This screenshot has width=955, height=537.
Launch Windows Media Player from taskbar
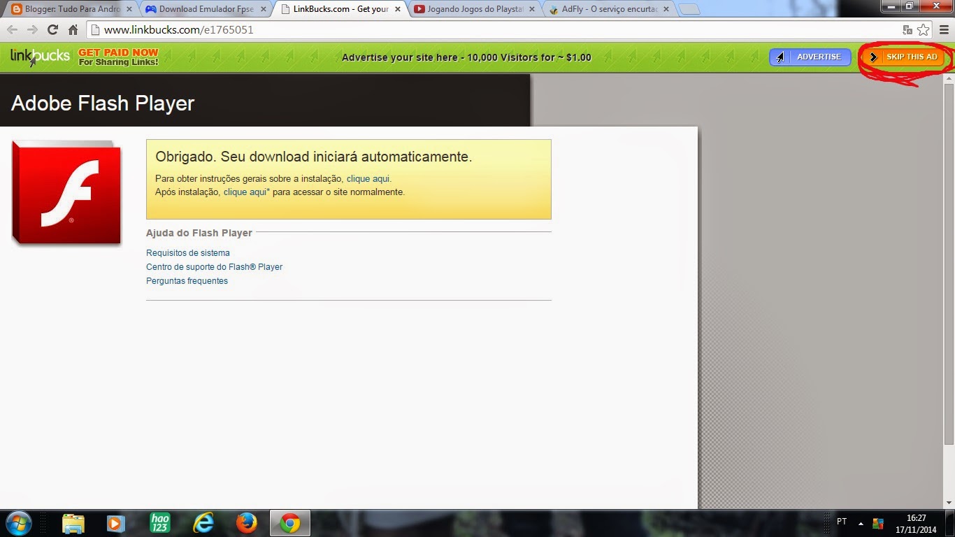click(116, 523)
